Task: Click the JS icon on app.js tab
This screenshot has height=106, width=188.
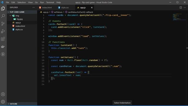Action: point(78,8)
